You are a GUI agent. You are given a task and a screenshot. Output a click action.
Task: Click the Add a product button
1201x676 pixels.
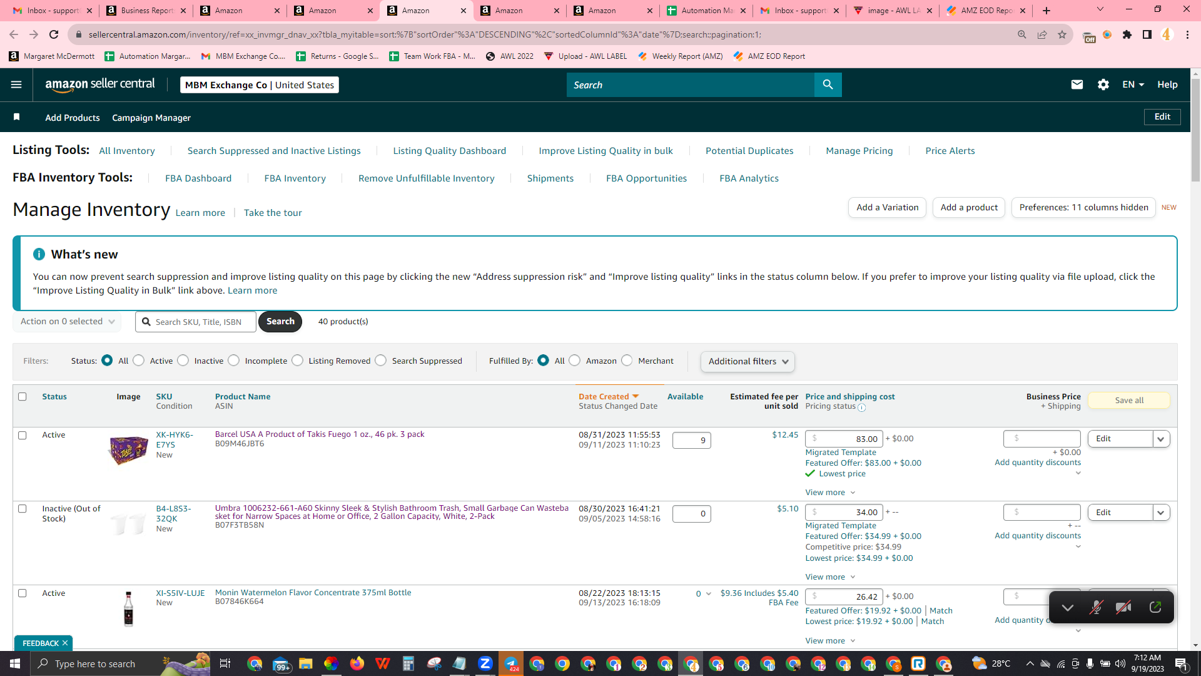[x=969, y=207]
